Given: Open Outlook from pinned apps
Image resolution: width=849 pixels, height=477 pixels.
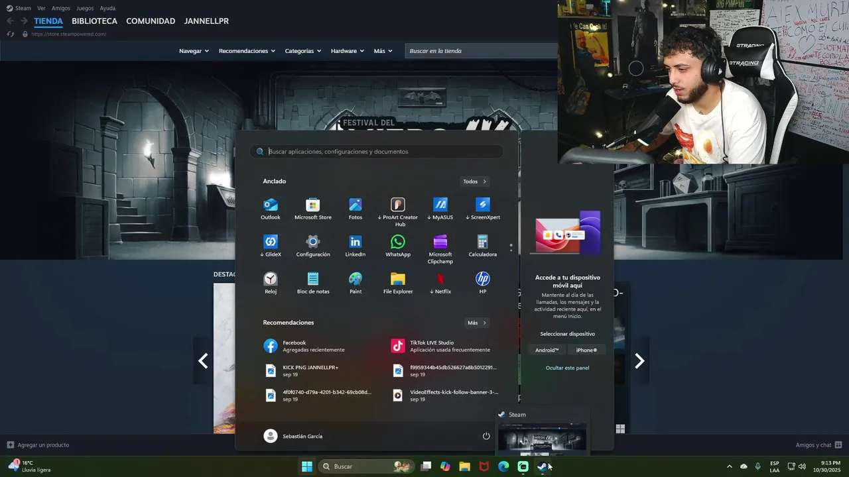Looking at the screenshot, I should click(x=271, y=209).
